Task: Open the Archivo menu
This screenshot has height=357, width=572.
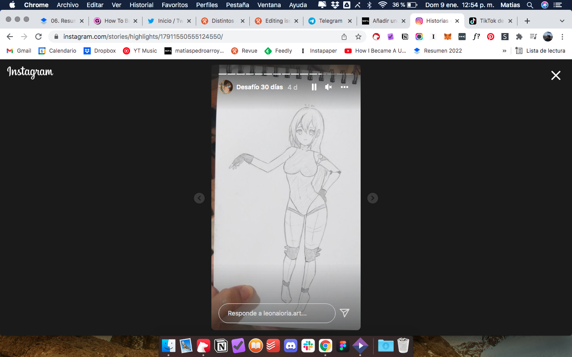Action: pos(67,5)
